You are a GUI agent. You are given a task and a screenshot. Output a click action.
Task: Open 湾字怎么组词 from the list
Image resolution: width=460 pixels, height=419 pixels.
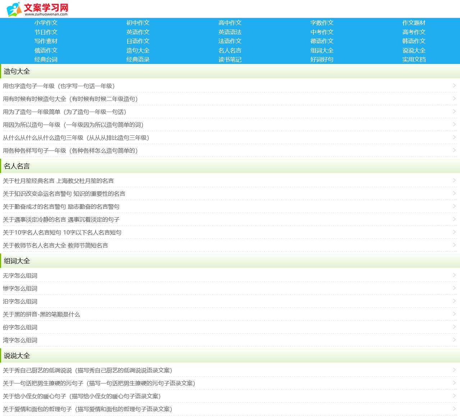20,340
